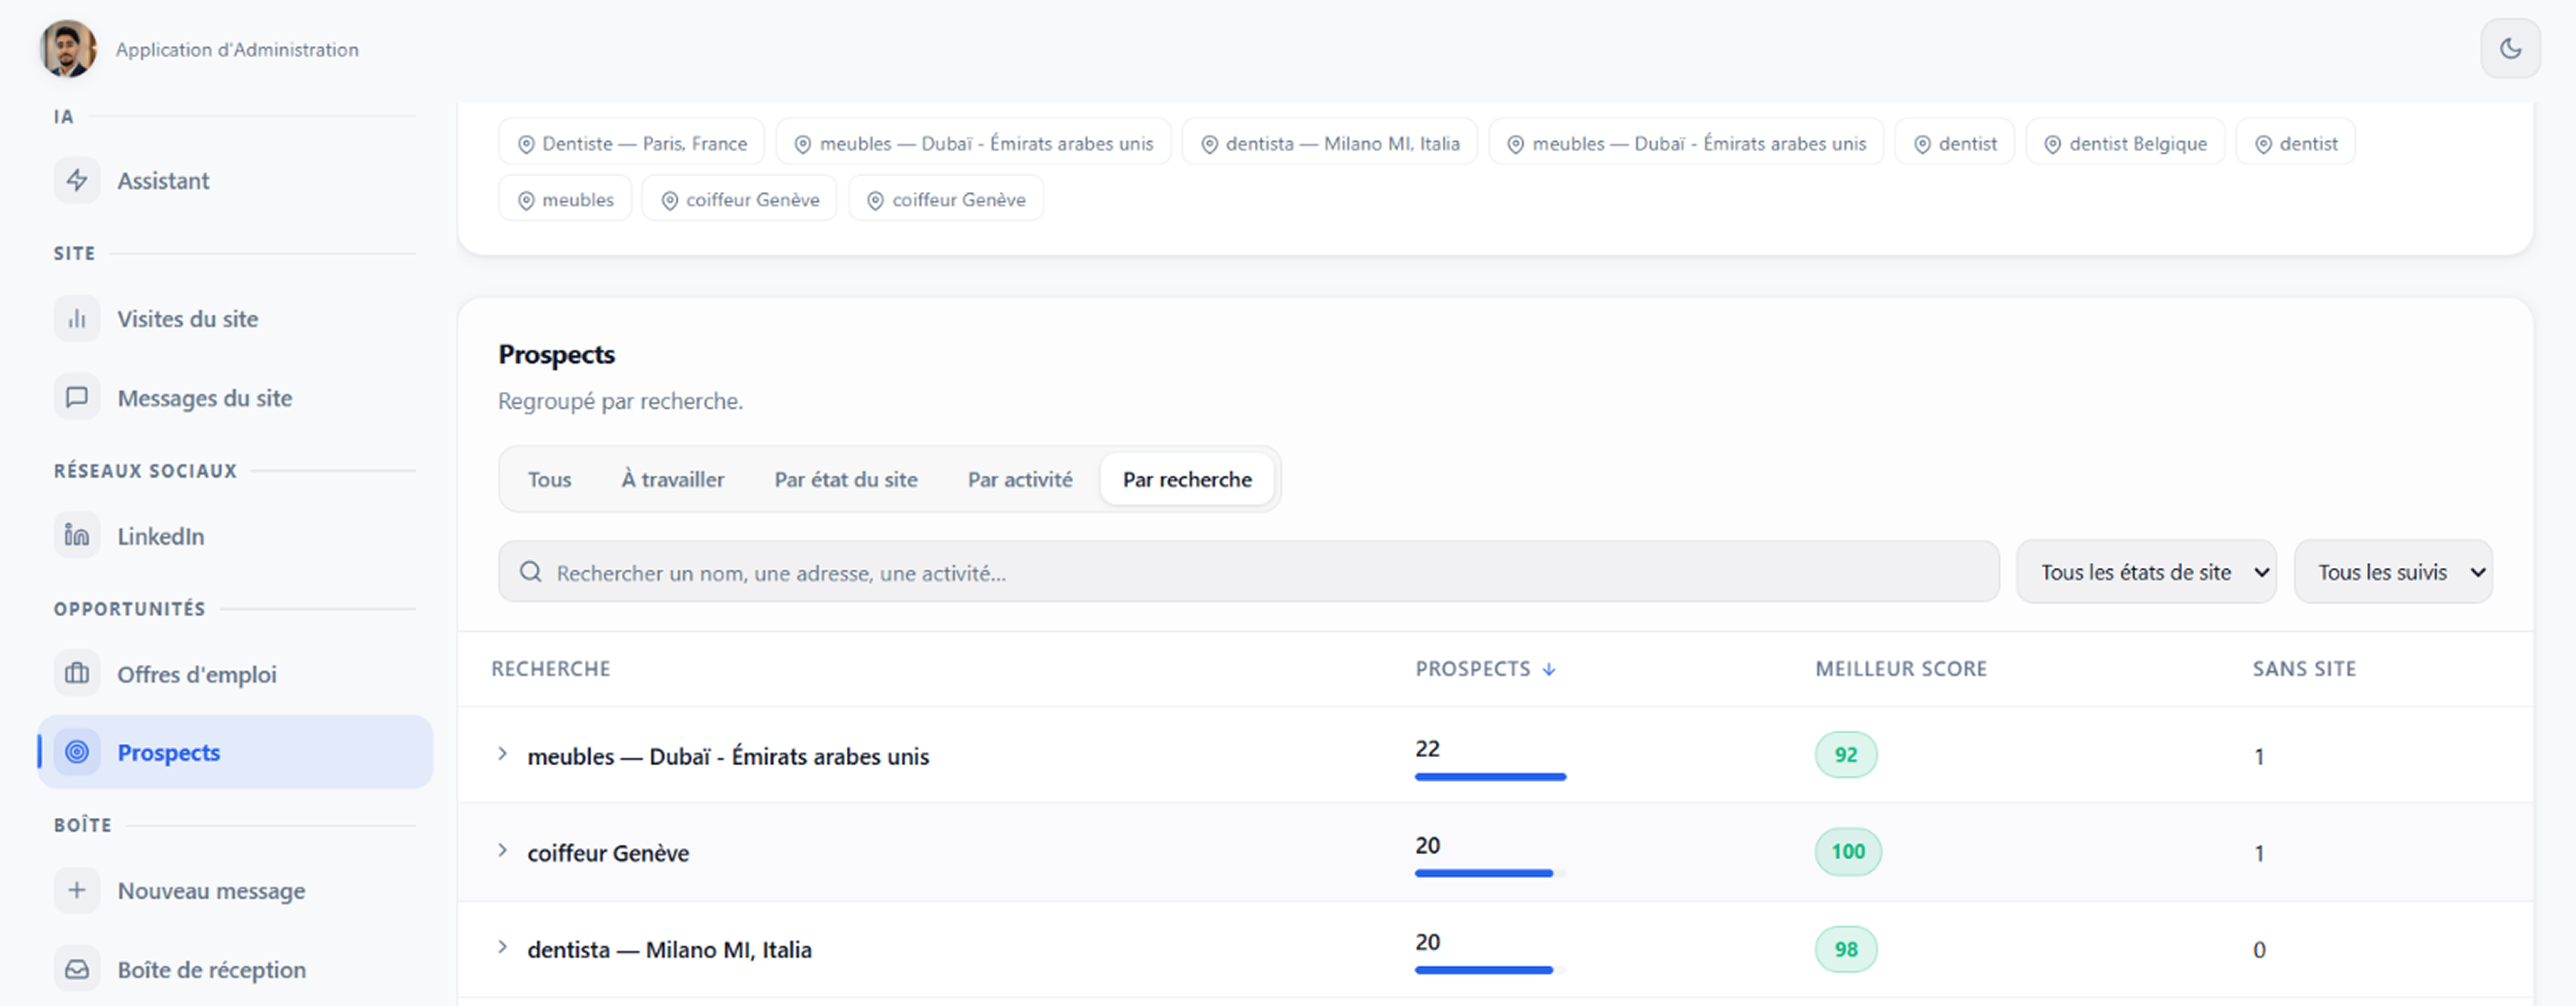Click the Offres d'emploi briefcase icon
This screenshot has height=1006, width=2576.
pos(77,673)
